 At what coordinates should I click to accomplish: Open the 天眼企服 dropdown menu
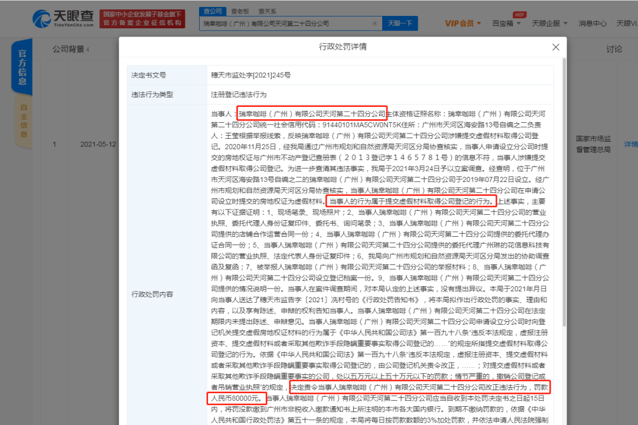click(549, 24)
